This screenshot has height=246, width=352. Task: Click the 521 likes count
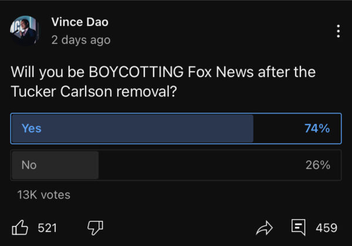48,228
